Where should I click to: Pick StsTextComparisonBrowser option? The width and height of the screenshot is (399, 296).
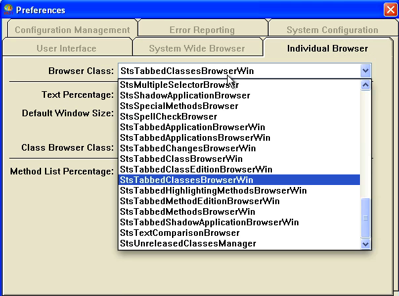[x=240, y=233]
